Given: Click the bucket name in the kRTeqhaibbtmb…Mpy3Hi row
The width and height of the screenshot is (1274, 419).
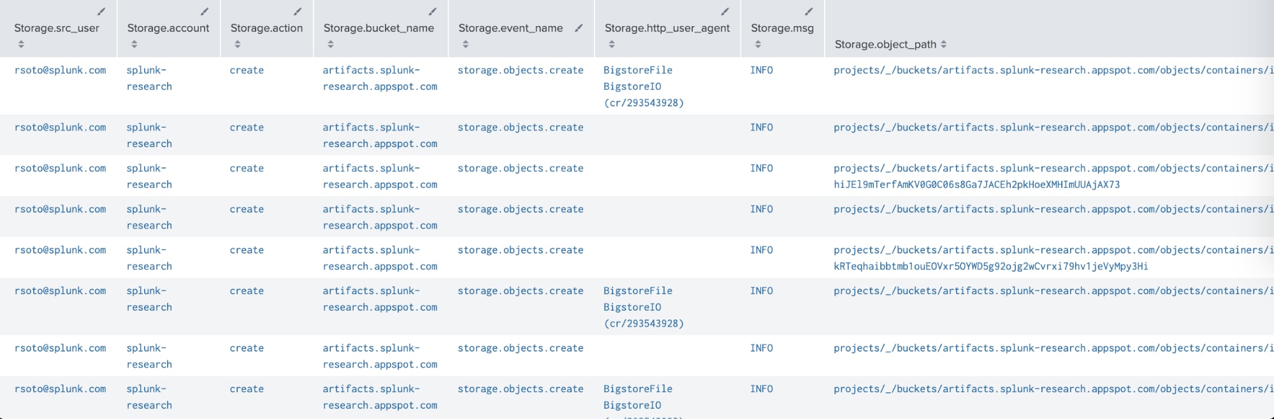Looking at the screenshot, I should (x=380, y=258).
